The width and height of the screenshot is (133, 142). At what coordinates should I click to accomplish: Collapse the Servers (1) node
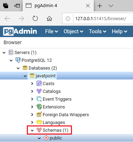[4, 53]
